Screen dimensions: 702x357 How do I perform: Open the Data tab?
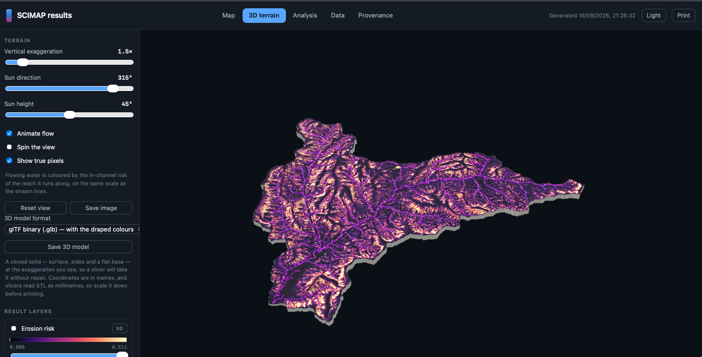338,16
